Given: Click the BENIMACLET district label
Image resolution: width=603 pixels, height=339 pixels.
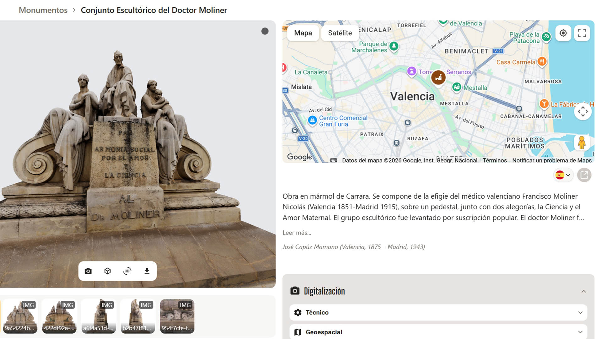Looking at the screenshot, I should pyautogui.click(x=467, y=51).
